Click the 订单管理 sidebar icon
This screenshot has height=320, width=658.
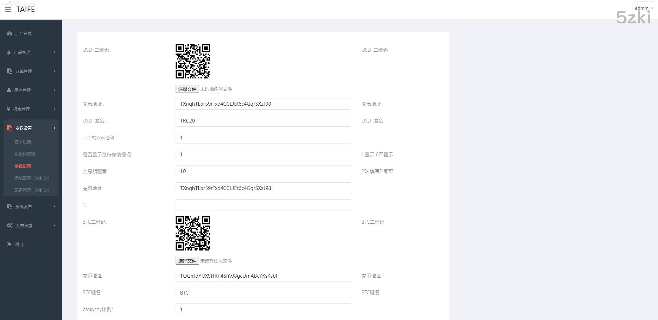9,71
